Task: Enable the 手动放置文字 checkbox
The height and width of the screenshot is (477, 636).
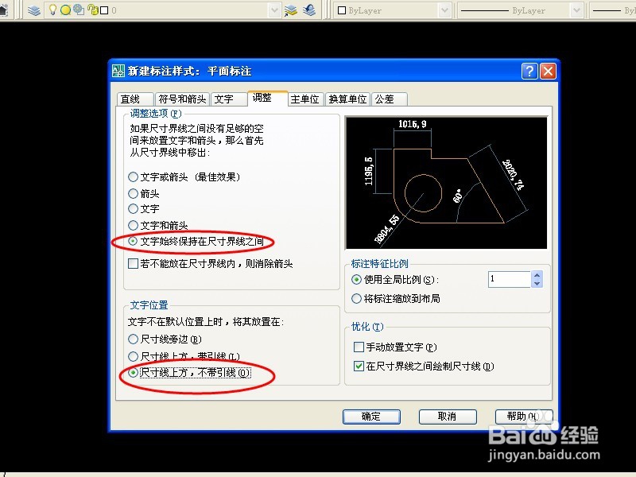Action: 359,347
